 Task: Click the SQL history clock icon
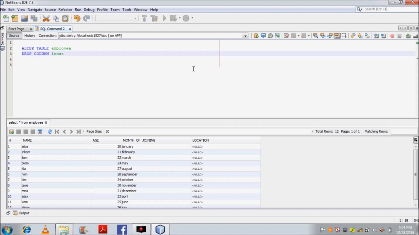(270, 36)
